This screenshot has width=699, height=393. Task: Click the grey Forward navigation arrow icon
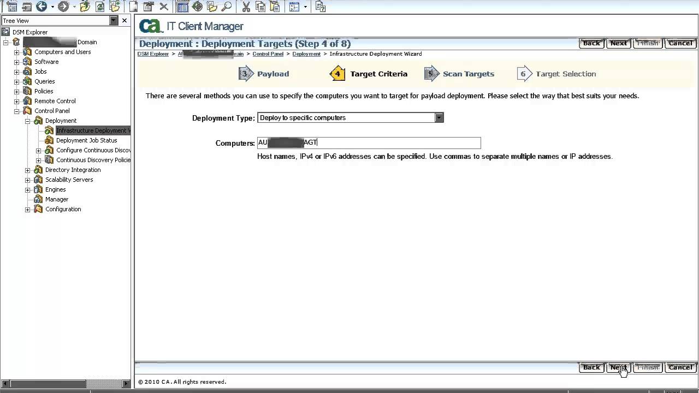click(63, 7)
